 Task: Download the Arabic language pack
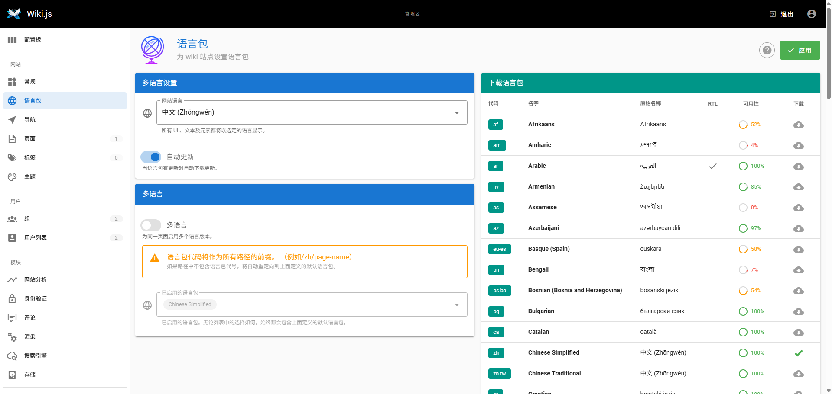coord(799,166)
